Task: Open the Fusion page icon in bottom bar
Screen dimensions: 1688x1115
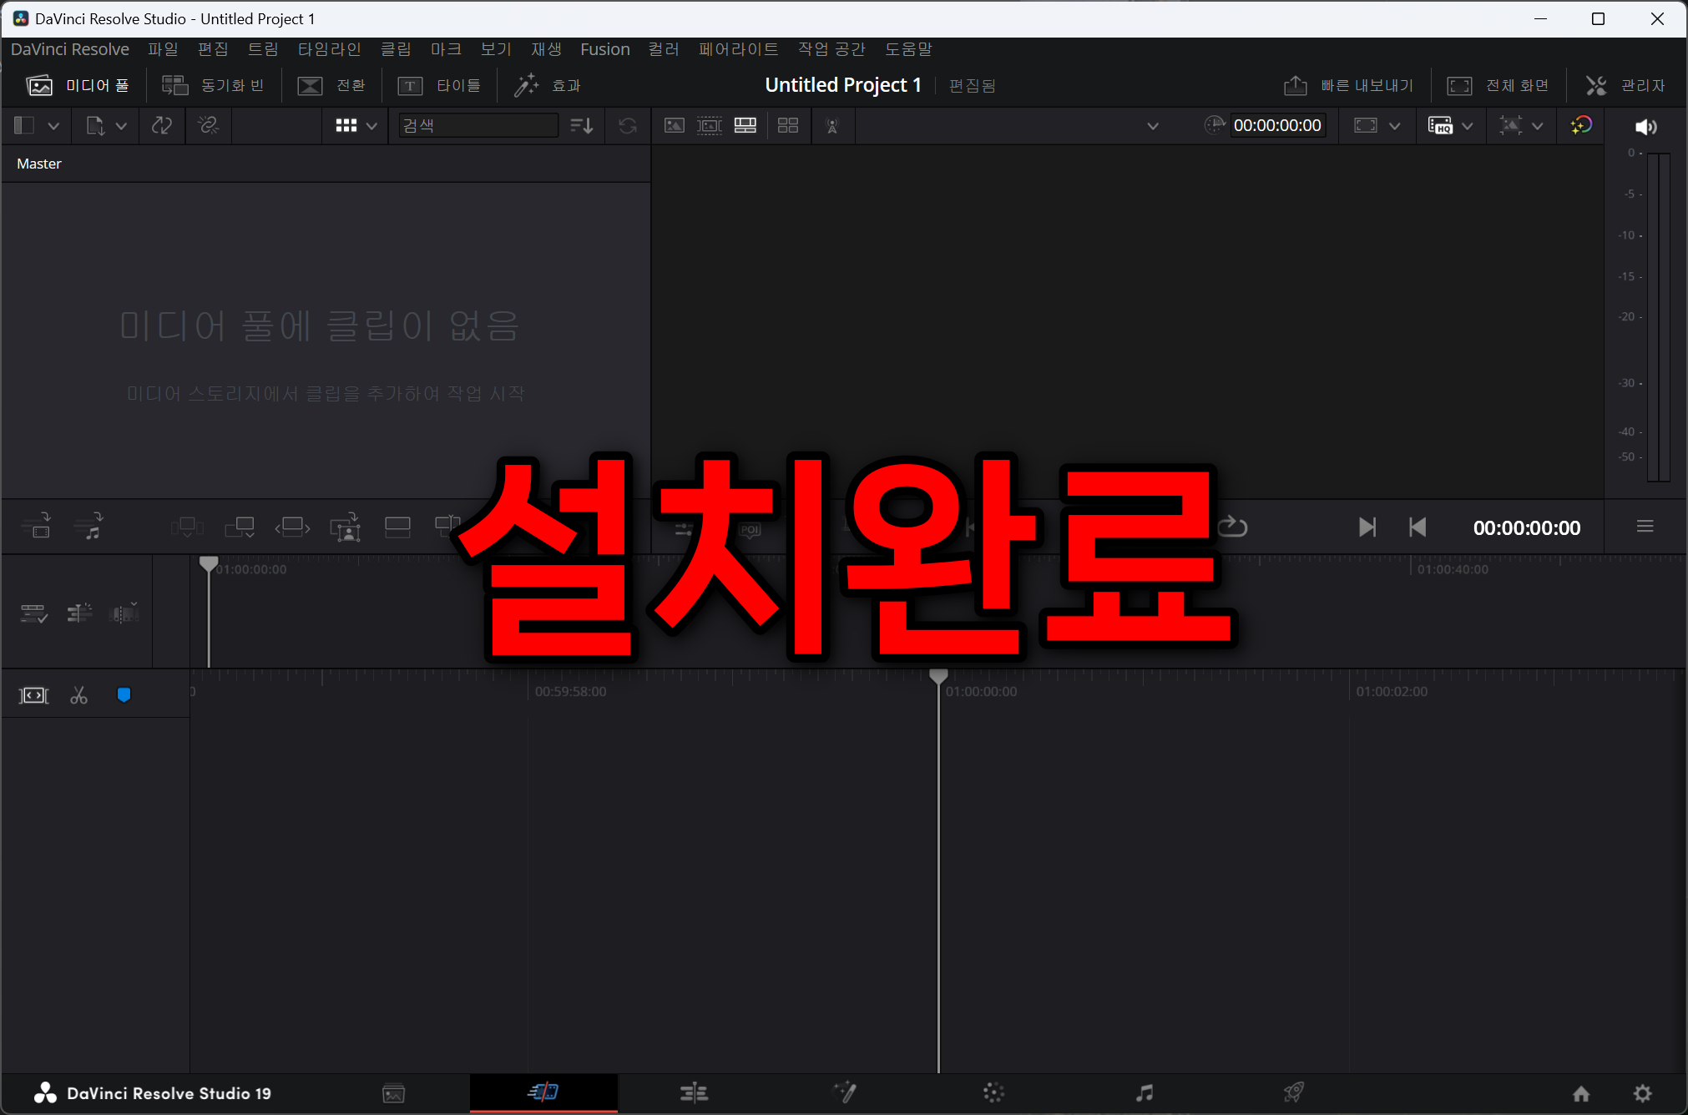Action: click(844, 1092)
